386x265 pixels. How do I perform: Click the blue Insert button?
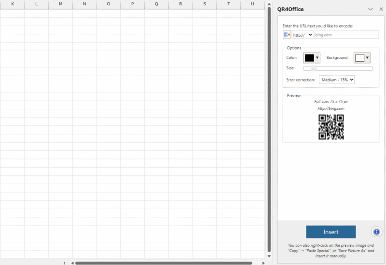[x=331, y=232]
